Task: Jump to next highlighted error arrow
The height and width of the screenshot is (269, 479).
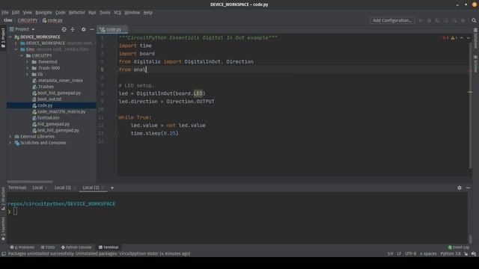Action: click(469, 38)
